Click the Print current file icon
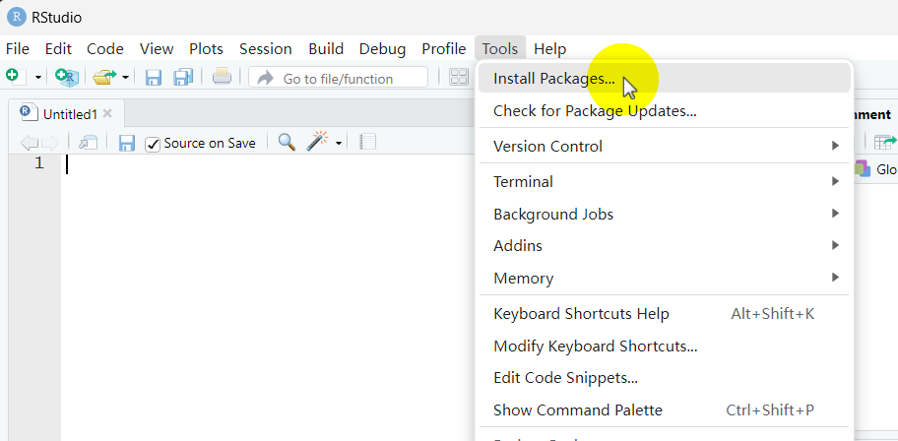898x441 pixels. pyautogui.click(x=222, y=77)
